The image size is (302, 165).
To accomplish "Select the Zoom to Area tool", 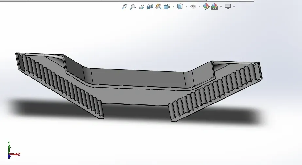I will click(x=133, y=7).
